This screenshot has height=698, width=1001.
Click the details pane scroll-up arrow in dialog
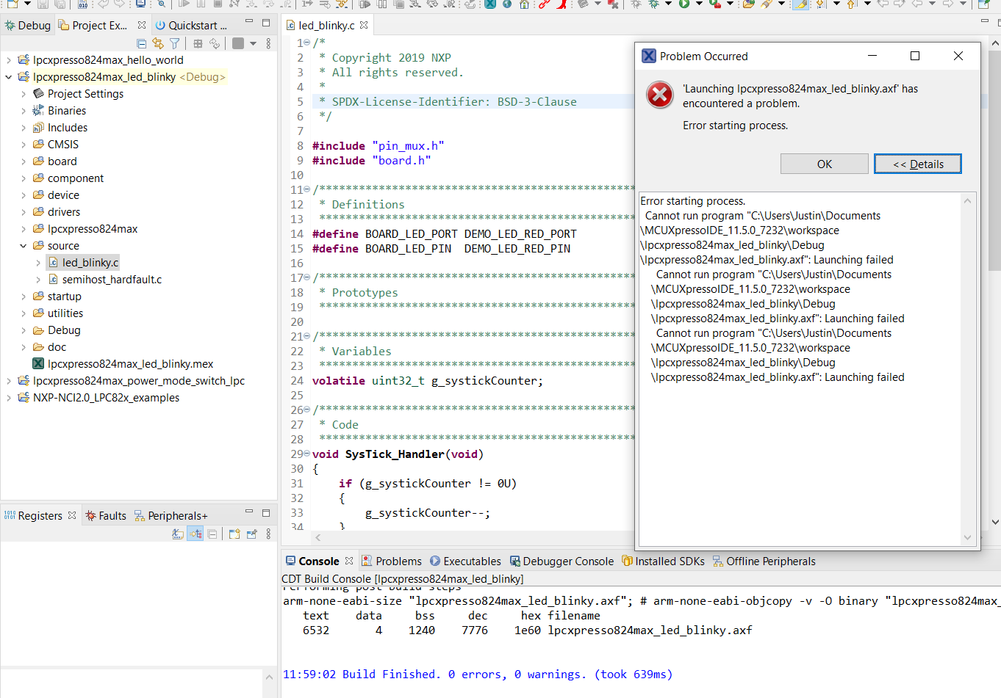(x=967, y=201)
